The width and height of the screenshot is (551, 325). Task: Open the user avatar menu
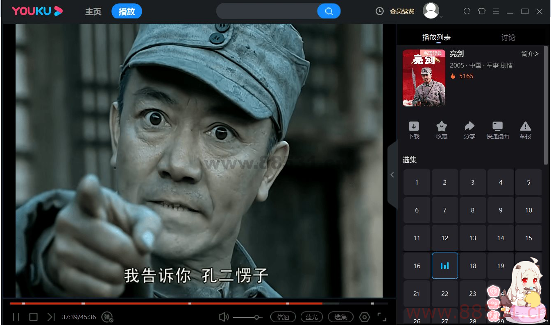[x=431, y=11]
